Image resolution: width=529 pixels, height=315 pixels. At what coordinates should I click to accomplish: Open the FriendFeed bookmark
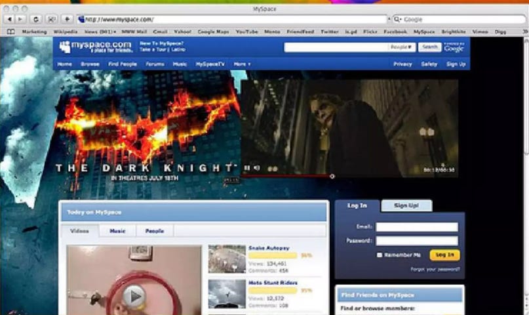click(300, 31)
